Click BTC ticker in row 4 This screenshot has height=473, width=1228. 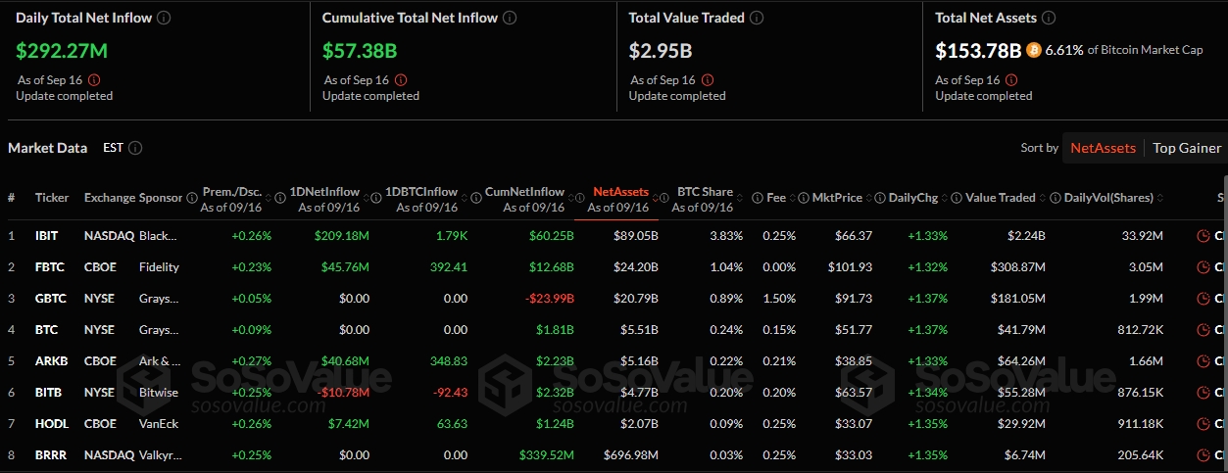point(46,330)
